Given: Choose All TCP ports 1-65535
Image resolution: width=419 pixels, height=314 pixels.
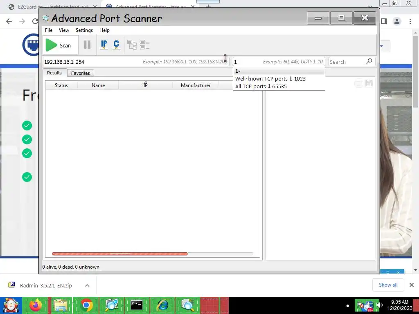Looking at the screenshot, I should (279, 87).
